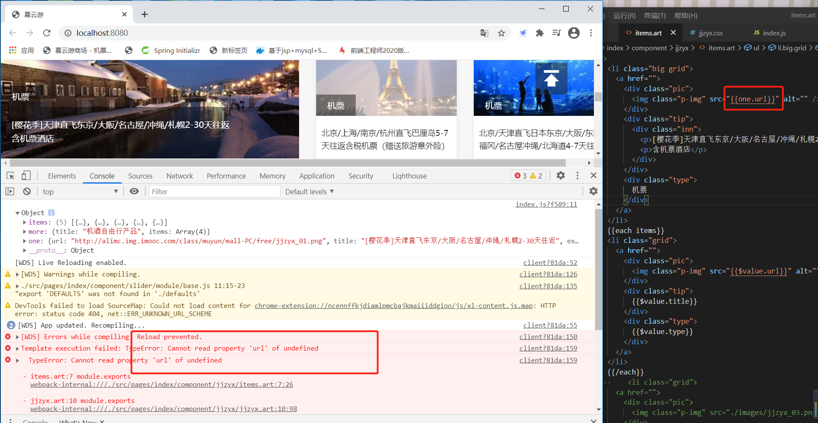The width and height of the screenshot is (818, 423).
Task: Click inside the console Filter input field
Action: 213,191
